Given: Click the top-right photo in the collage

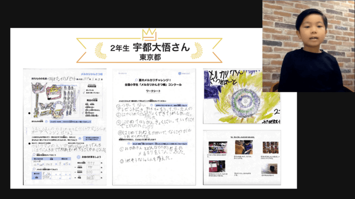Looking at the screenshot, I should [x=270, y=147].
